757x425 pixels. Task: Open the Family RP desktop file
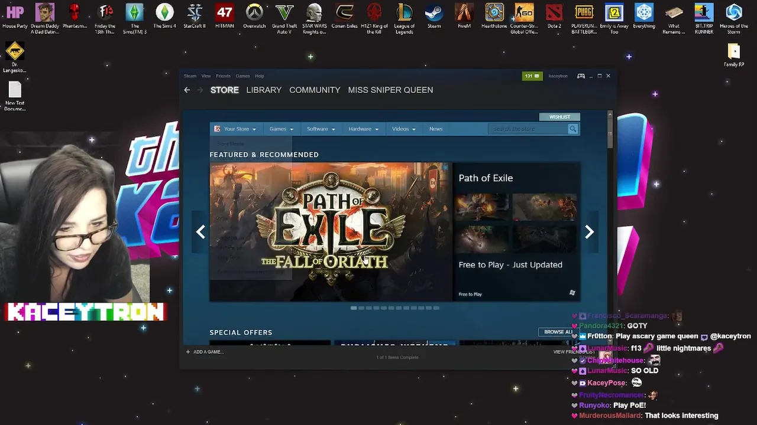[x=734, y=55]
